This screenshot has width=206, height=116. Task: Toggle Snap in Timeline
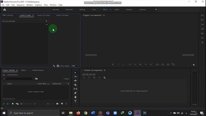click(89, 78)
